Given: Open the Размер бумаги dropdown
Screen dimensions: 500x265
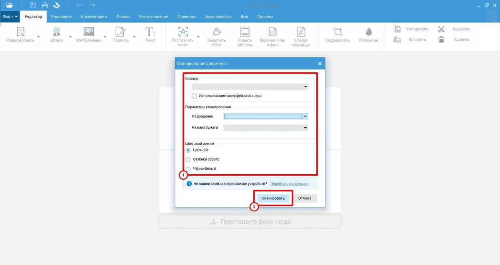Looking at the screenshot, I should [x=266, y=128].
